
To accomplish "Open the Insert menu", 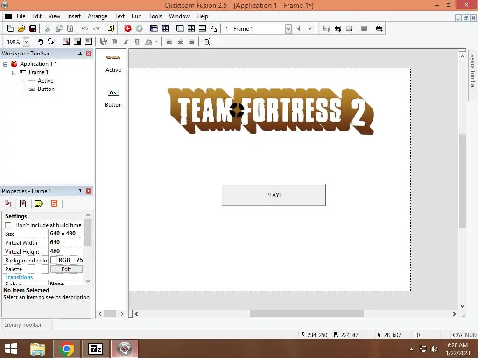I will coord(74,16).
